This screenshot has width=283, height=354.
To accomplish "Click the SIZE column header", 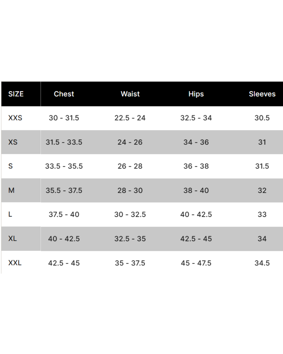I will point(16,94).
